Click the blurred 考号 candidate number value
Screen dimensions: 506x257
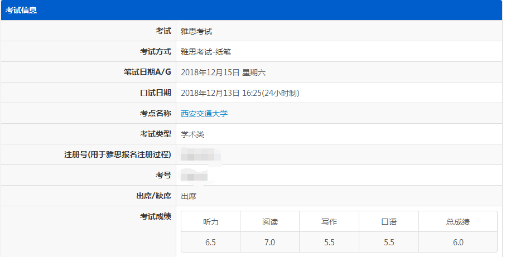click(194, 177)
